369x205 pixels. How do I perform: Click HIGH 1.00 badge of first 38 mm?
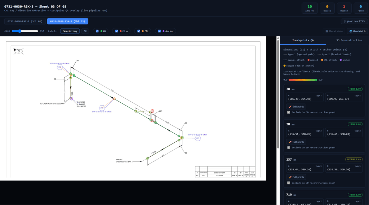click(355, 89)
